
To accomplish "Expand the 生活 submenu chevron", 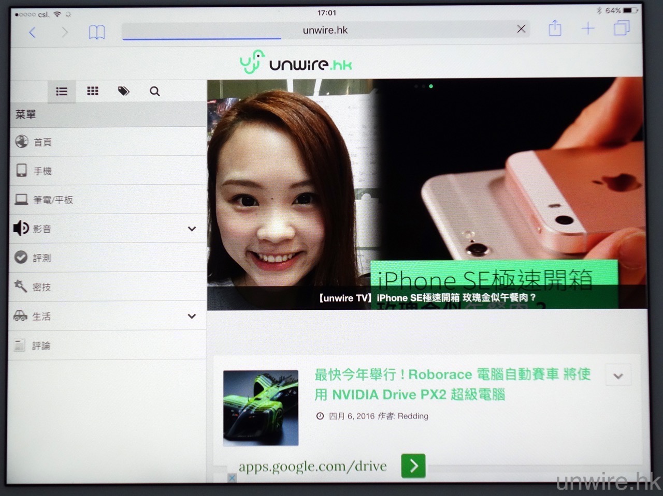I will click(x=192, y=316).
